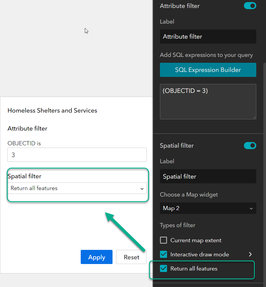Viewport: 266px width, 287px height.
Task: Uncheck the Interactive draw mode checkbox
Action: [163, 254]
